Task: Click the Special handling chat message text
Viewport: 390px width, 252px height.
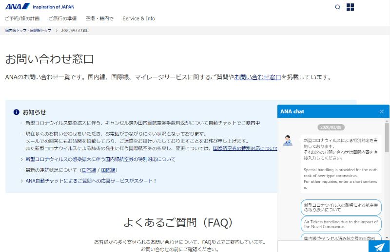Action: tap(341, 179)
